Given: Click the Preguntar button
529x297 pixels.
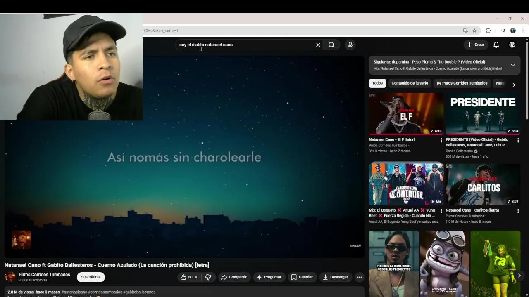Looking at the screenshot, I should [269, 277].
